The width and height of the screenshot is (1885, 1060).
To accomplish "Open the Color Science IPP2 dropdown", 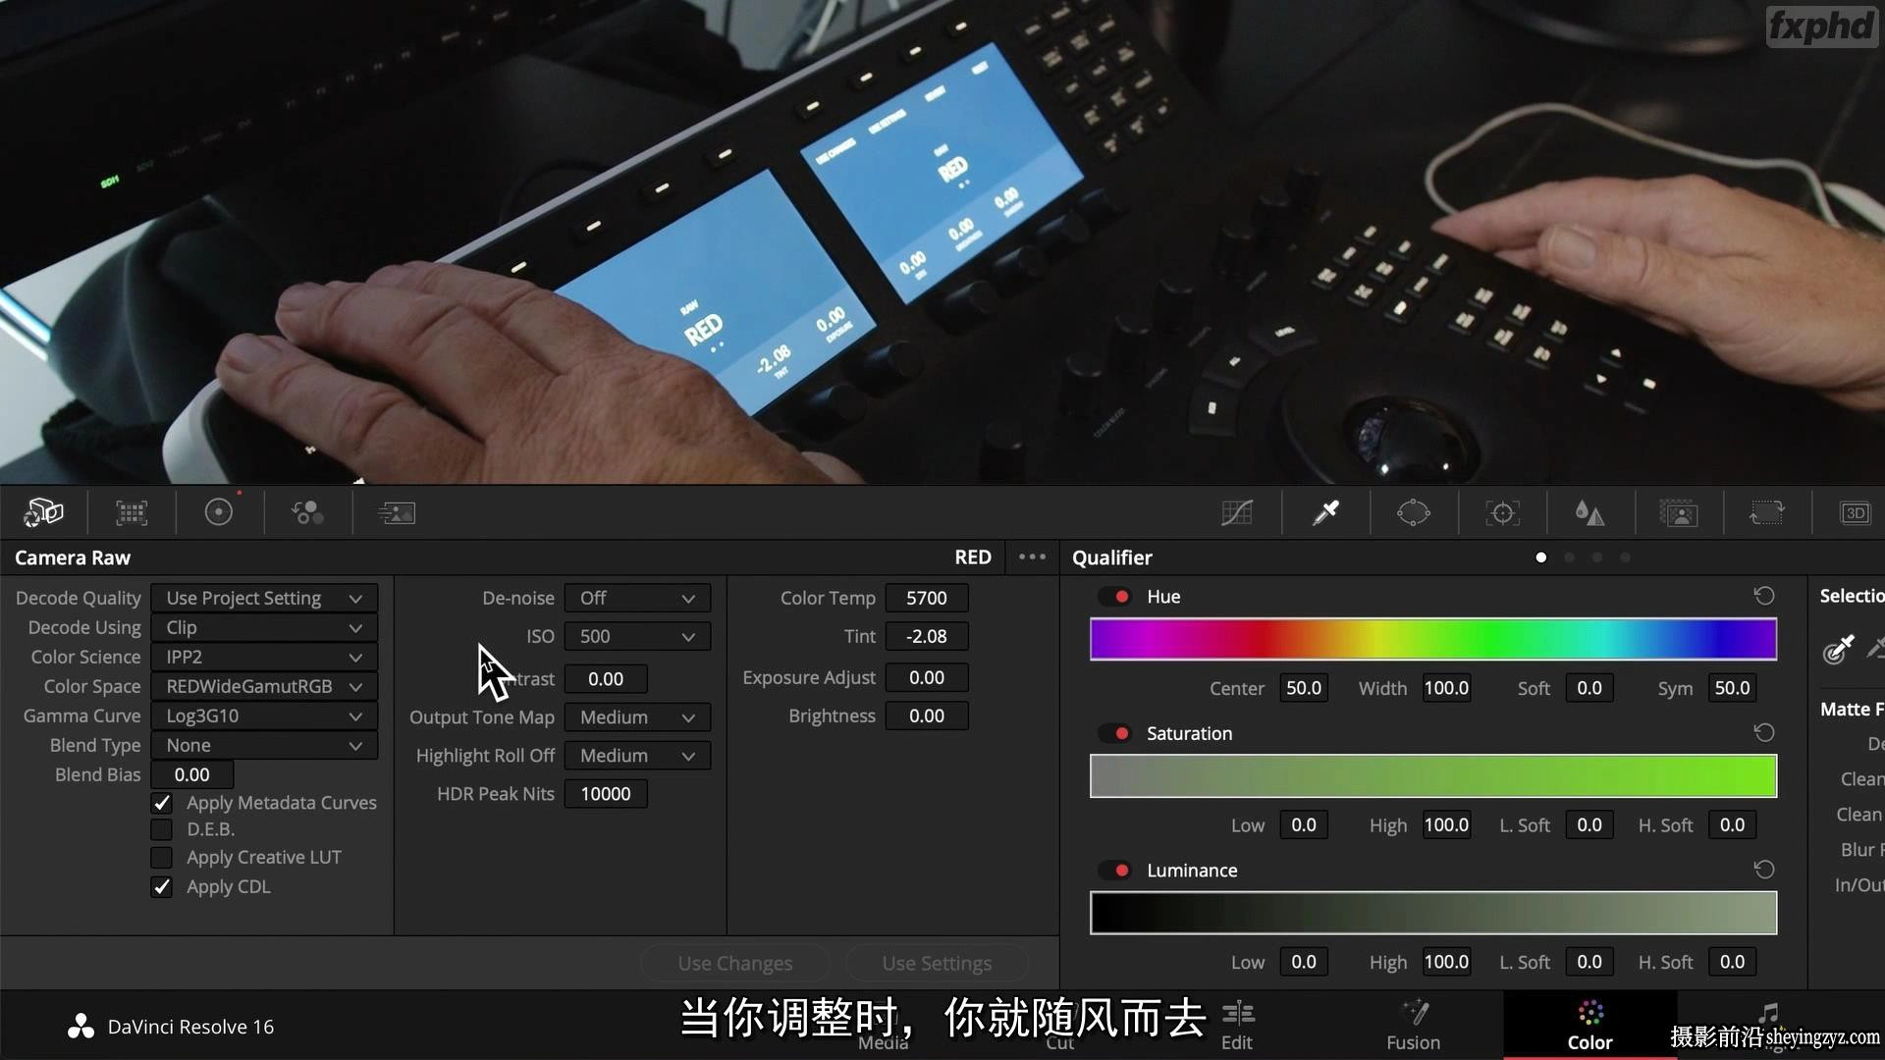I will pos(264,657).
